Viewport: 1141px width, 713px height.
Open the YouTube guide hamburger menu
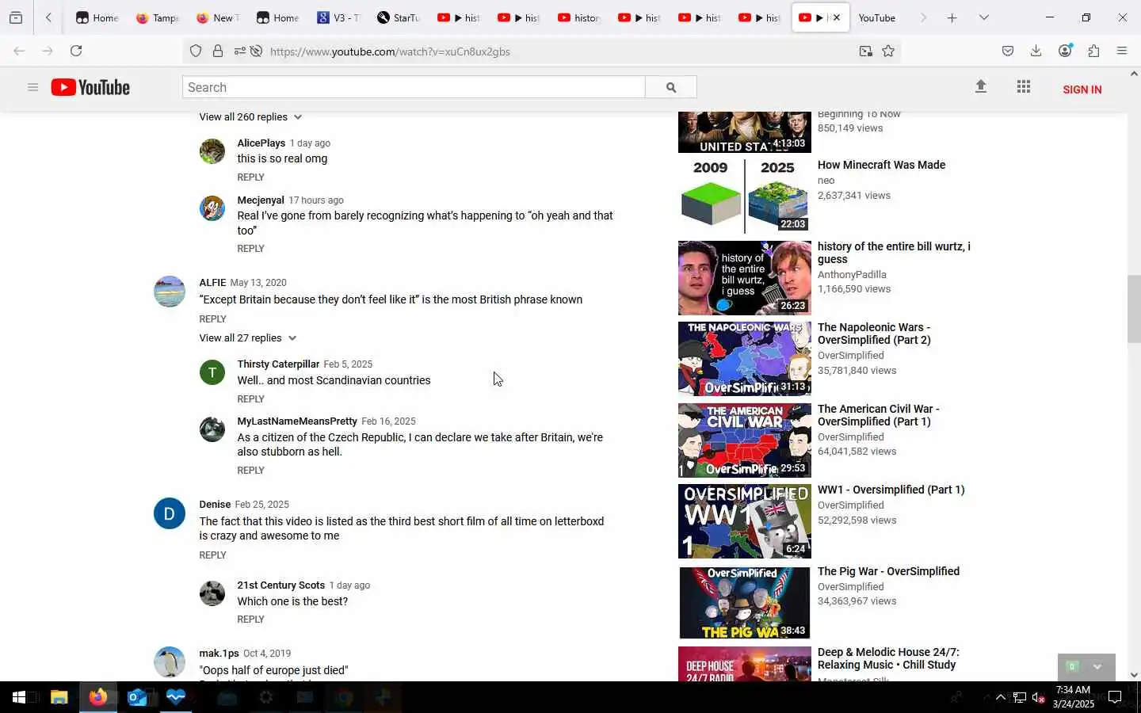click(x=32, y=88)
